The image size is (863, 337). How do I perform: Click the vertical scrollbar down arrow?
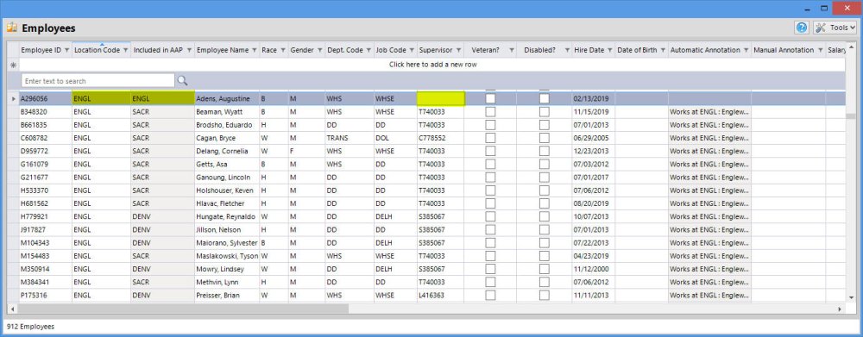[851, 297]
